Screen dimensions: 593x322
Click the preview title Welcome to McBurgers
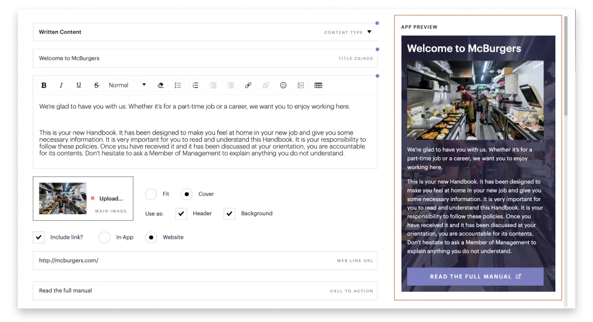coord(464,48)
